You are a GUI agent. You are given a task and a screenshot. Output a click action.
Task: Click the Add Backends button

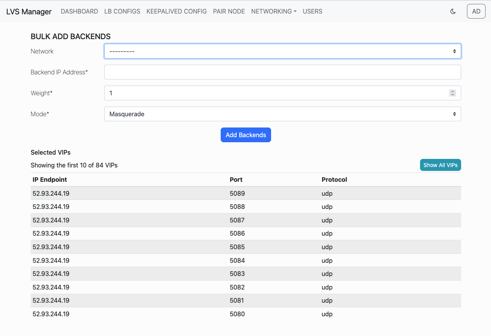246,135
